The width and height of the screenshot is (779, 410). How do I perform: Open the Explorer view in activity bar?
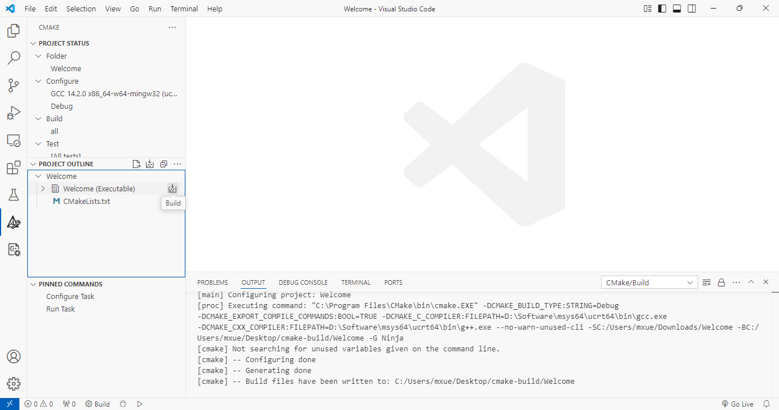tap(14, 31)
